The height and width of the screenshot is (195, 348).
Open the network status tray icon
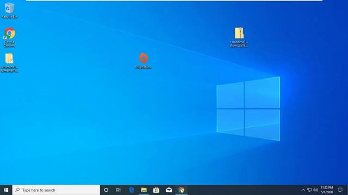[309, 190]
